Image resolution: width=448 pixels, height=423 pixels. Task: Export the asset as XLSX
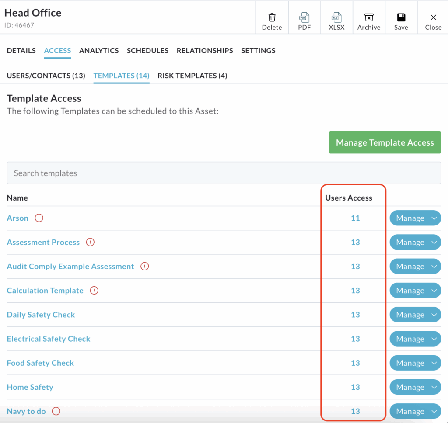click(336, 18)
